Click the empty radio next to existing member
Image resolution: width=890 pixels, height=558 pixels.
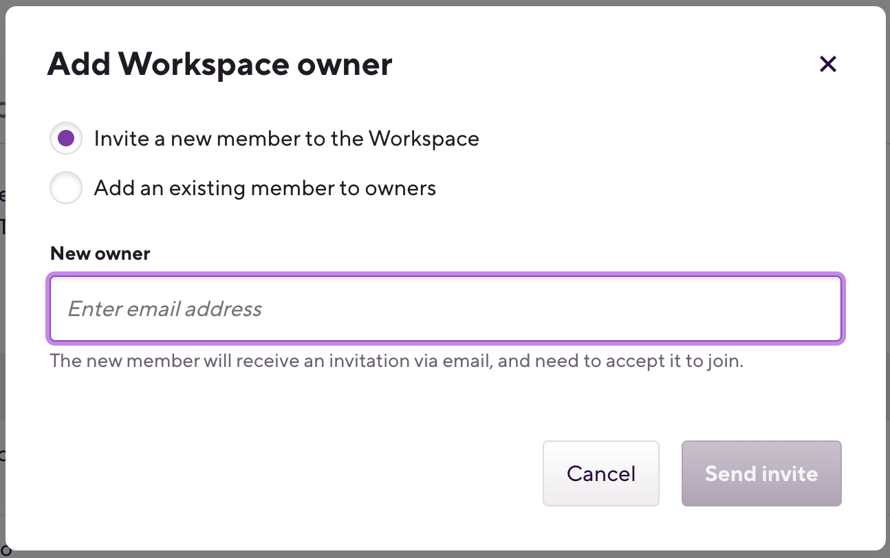tap(65, 187)
